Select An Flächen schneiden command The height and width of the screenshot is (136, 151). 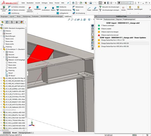[x=17, y=10]
